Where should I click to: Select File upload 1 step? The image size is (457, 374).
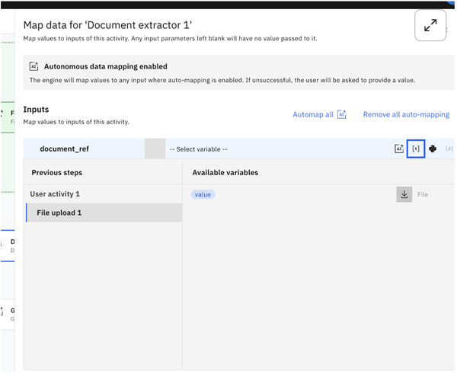tap(59, 213)
